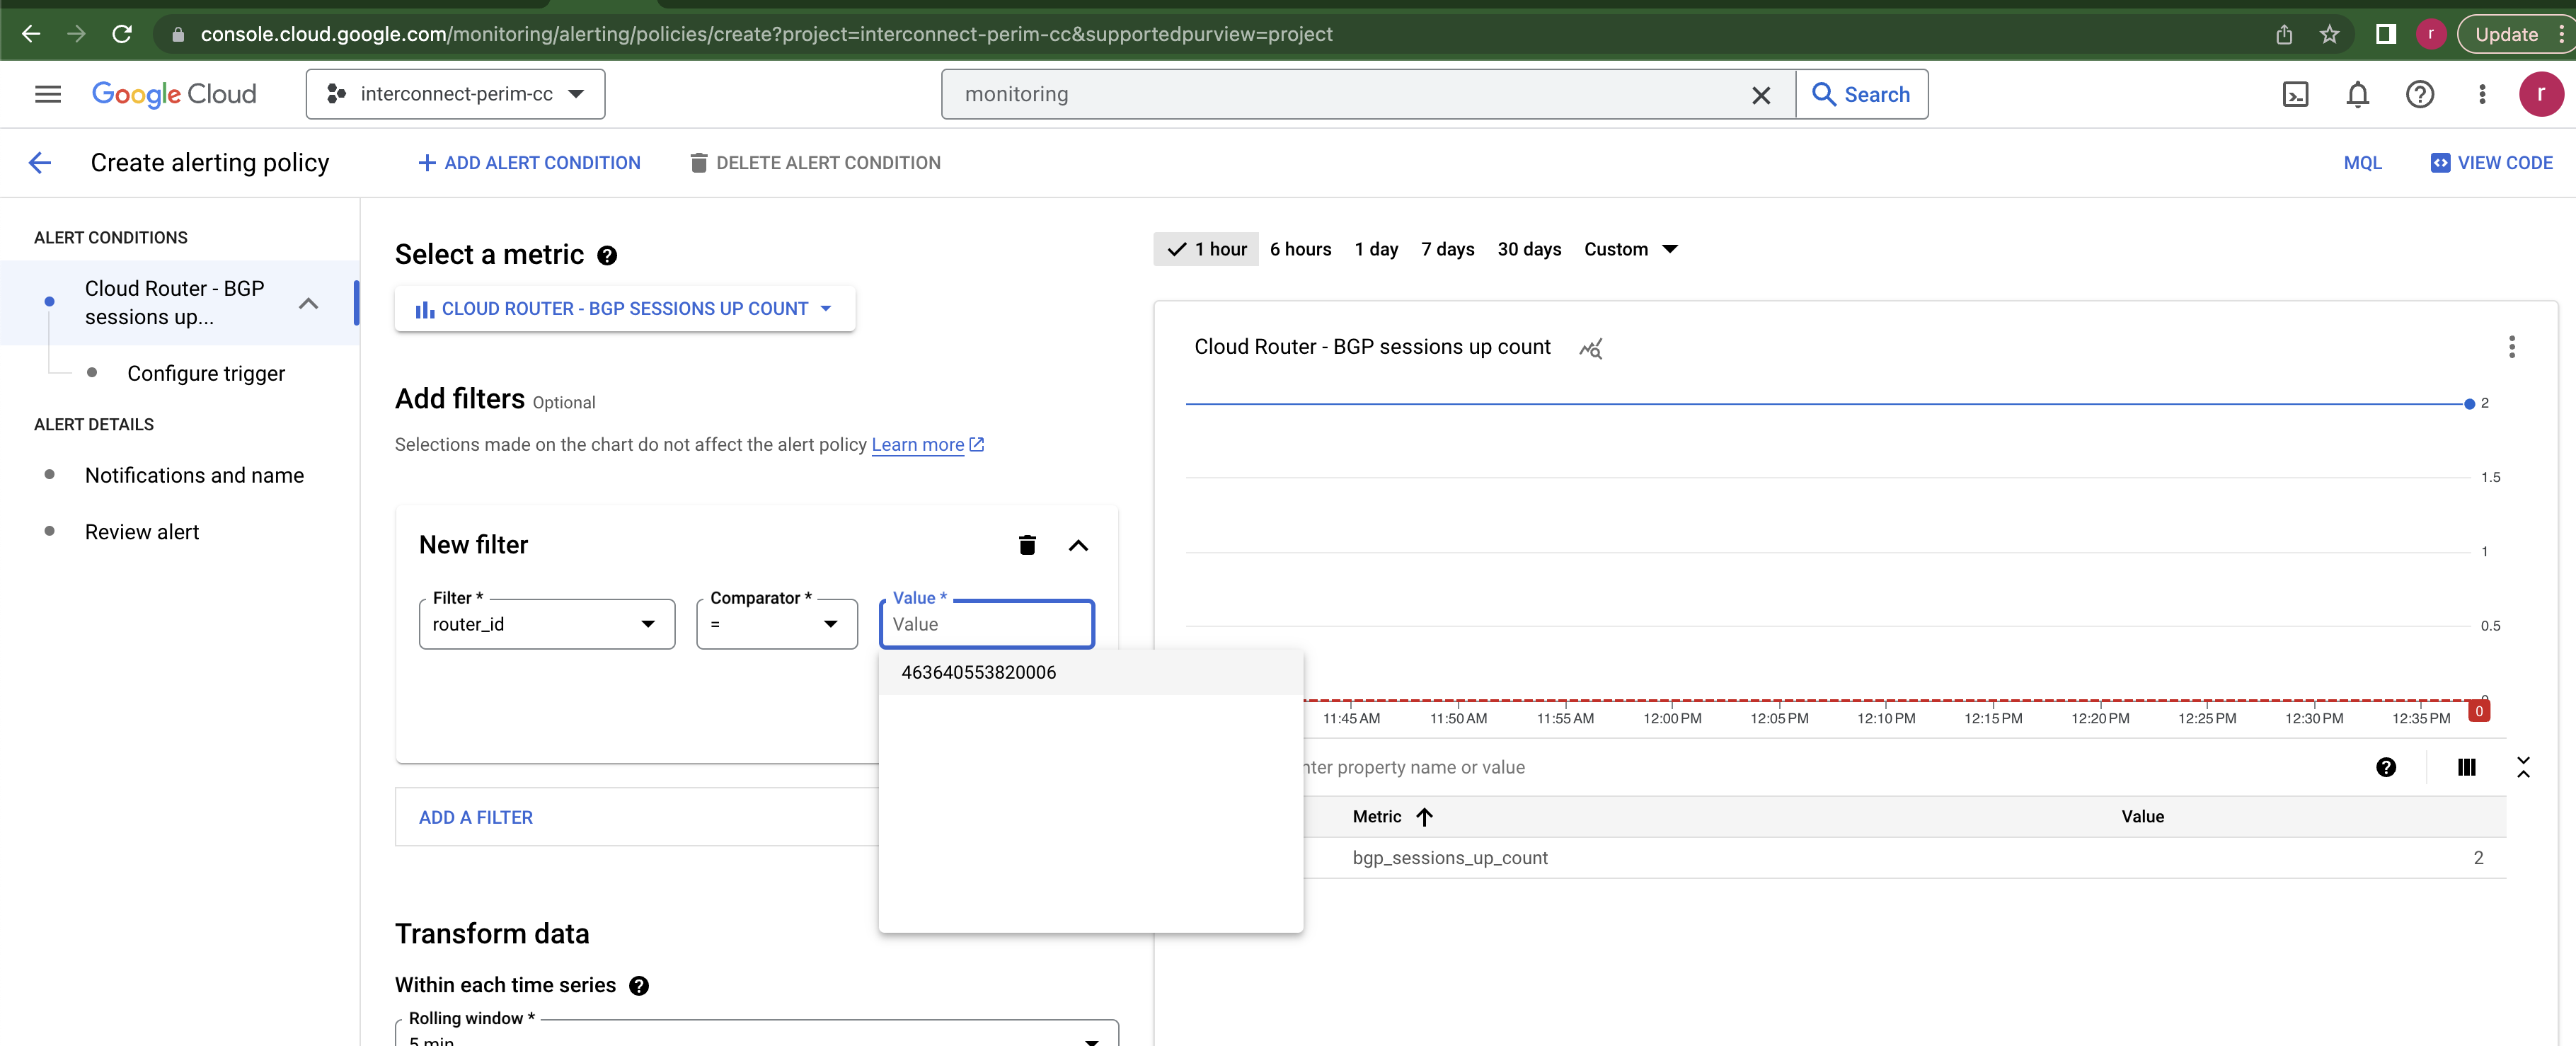The width and height of the screenshot is (2576, 1046).
Task: Open the chart's three-dot options menu
Action: pos(2512,347)
